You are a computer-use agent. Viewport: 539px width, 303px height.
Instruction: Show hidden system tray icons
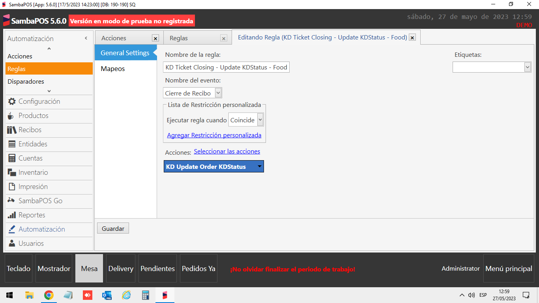click(x=462, y=295)
